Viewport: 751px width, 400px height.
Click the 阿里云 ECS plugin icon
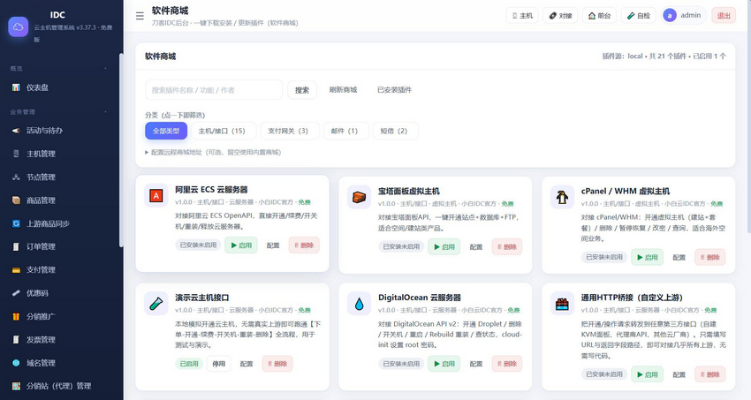coord(156,195)
